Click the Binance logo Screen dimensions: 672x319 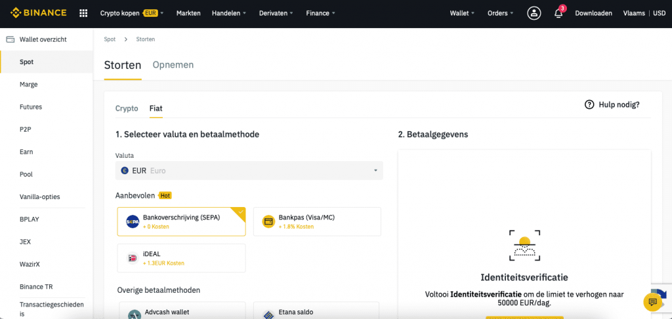(39, 12)
